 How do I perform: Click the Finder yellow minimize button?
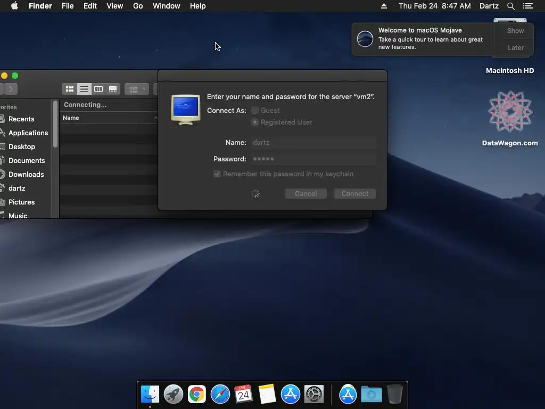coord(4,76)
